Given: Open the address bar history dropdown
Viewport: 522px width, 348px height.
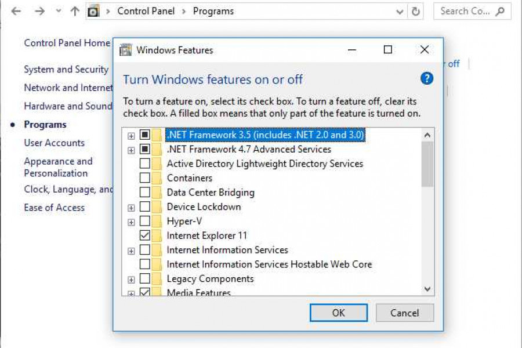Looking at the screenshot, I should 400,10.
